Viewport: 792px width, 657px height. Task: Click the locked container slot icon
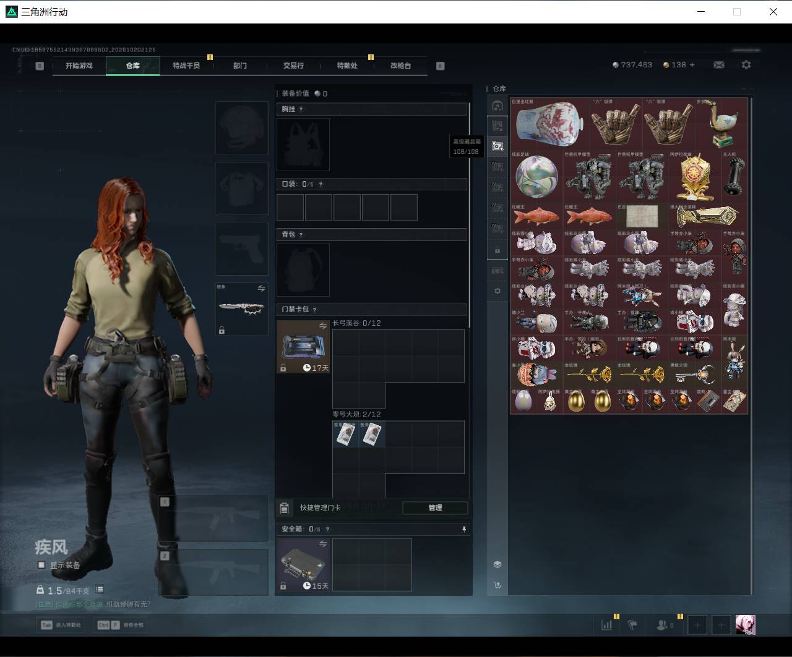[x=497, y=250]
